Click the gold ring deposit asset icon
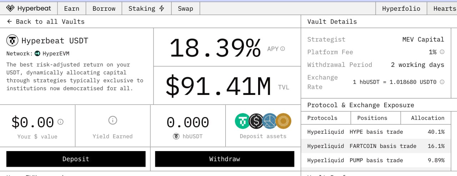The image size is (457, 176). point(283,121)
